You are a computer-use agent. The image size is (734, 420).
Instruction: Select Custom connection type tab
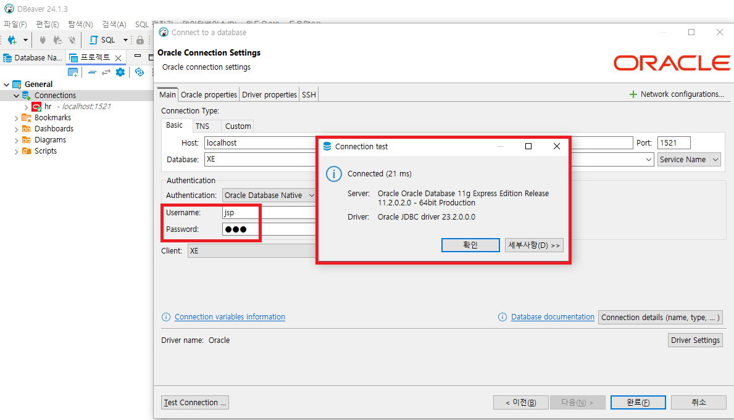238,126
